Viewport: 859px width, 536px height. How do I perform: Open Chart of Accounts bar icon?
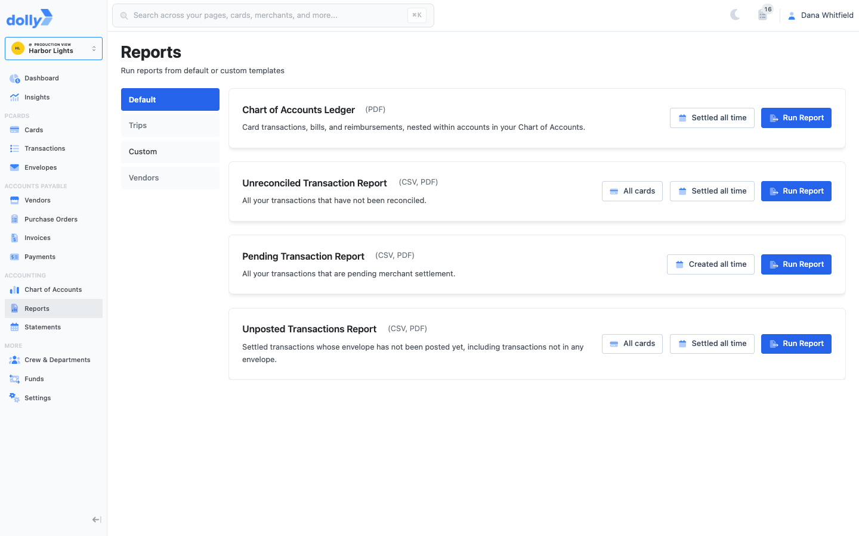click(14, 289)
